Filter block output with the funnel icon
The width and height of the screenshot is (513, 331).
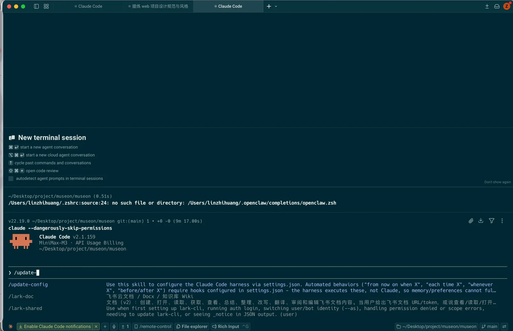492,221
